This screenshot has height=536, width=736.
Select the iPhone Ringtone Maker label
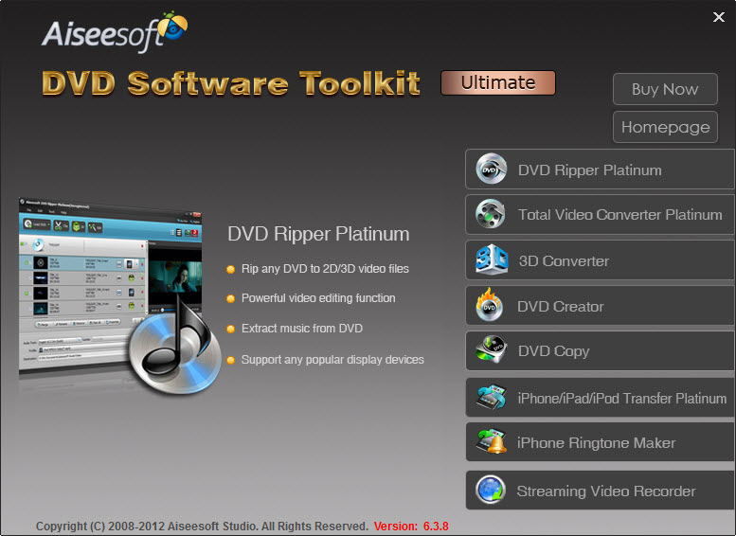point(596,442)
